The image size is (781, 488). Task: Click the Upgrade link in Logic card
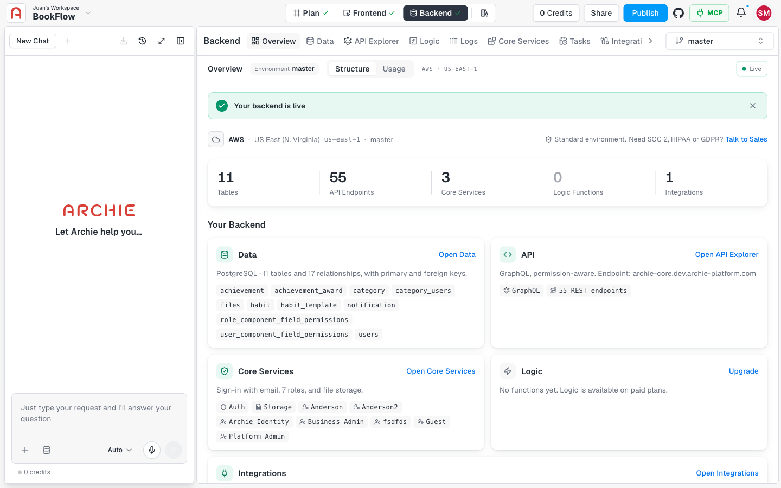tap(744, 371)
